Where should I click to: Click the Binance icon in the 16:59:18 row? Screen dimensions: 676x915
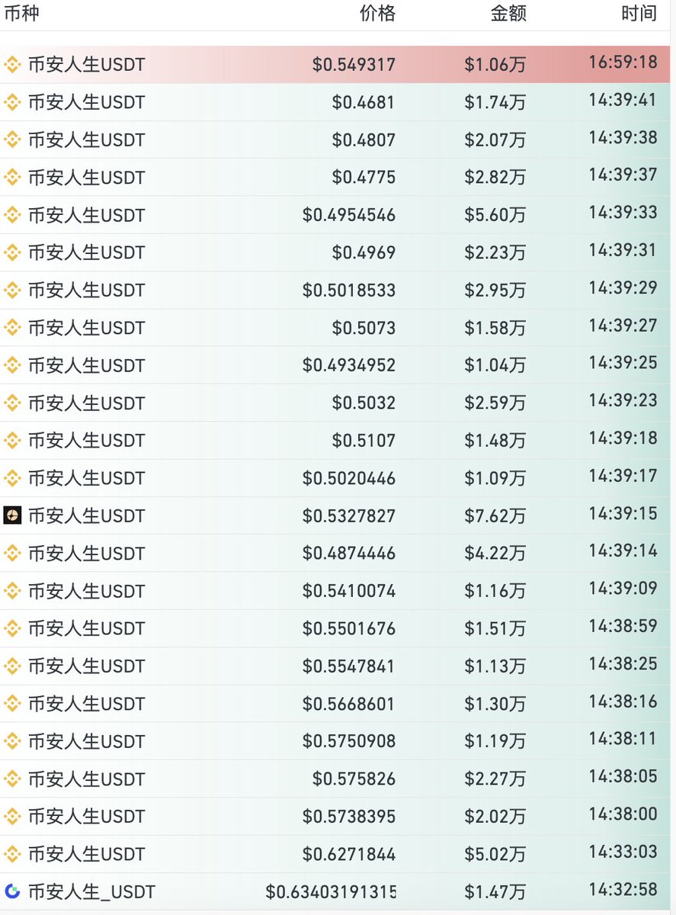coord(12,65)
